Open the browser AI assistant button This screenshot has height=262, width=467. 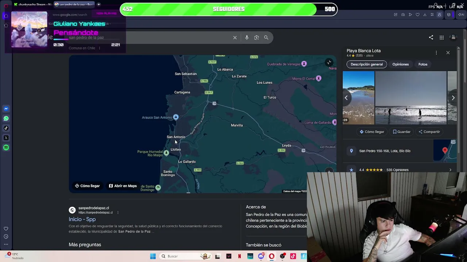coord(461,15)
